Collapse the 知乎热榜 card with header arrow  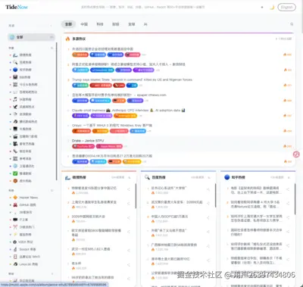coord(289,177)
